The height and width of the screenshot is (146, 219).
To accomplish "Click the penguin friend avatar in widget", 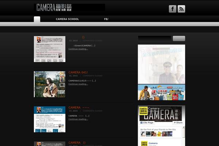I will (x=143, y=134).
